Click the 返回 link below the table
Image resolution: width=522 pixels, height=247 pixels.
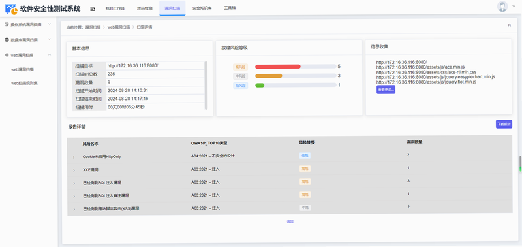(x=290, y=222)
